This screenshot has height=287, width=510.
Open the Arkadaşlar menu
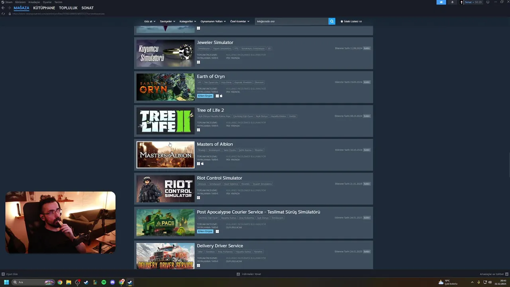[34, 2]
